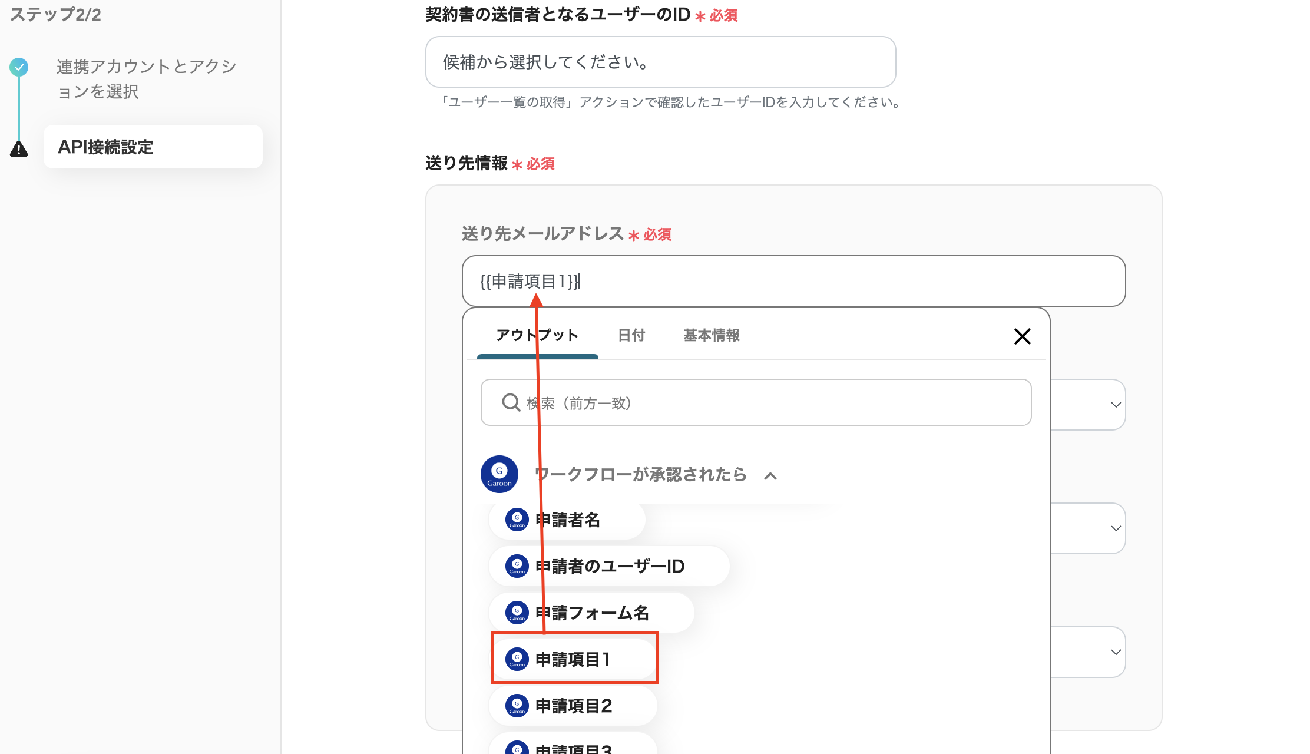Click the Garoon icon on 申請フォーム名
Screen dimensions: 1310x754
tap(516, 611)
